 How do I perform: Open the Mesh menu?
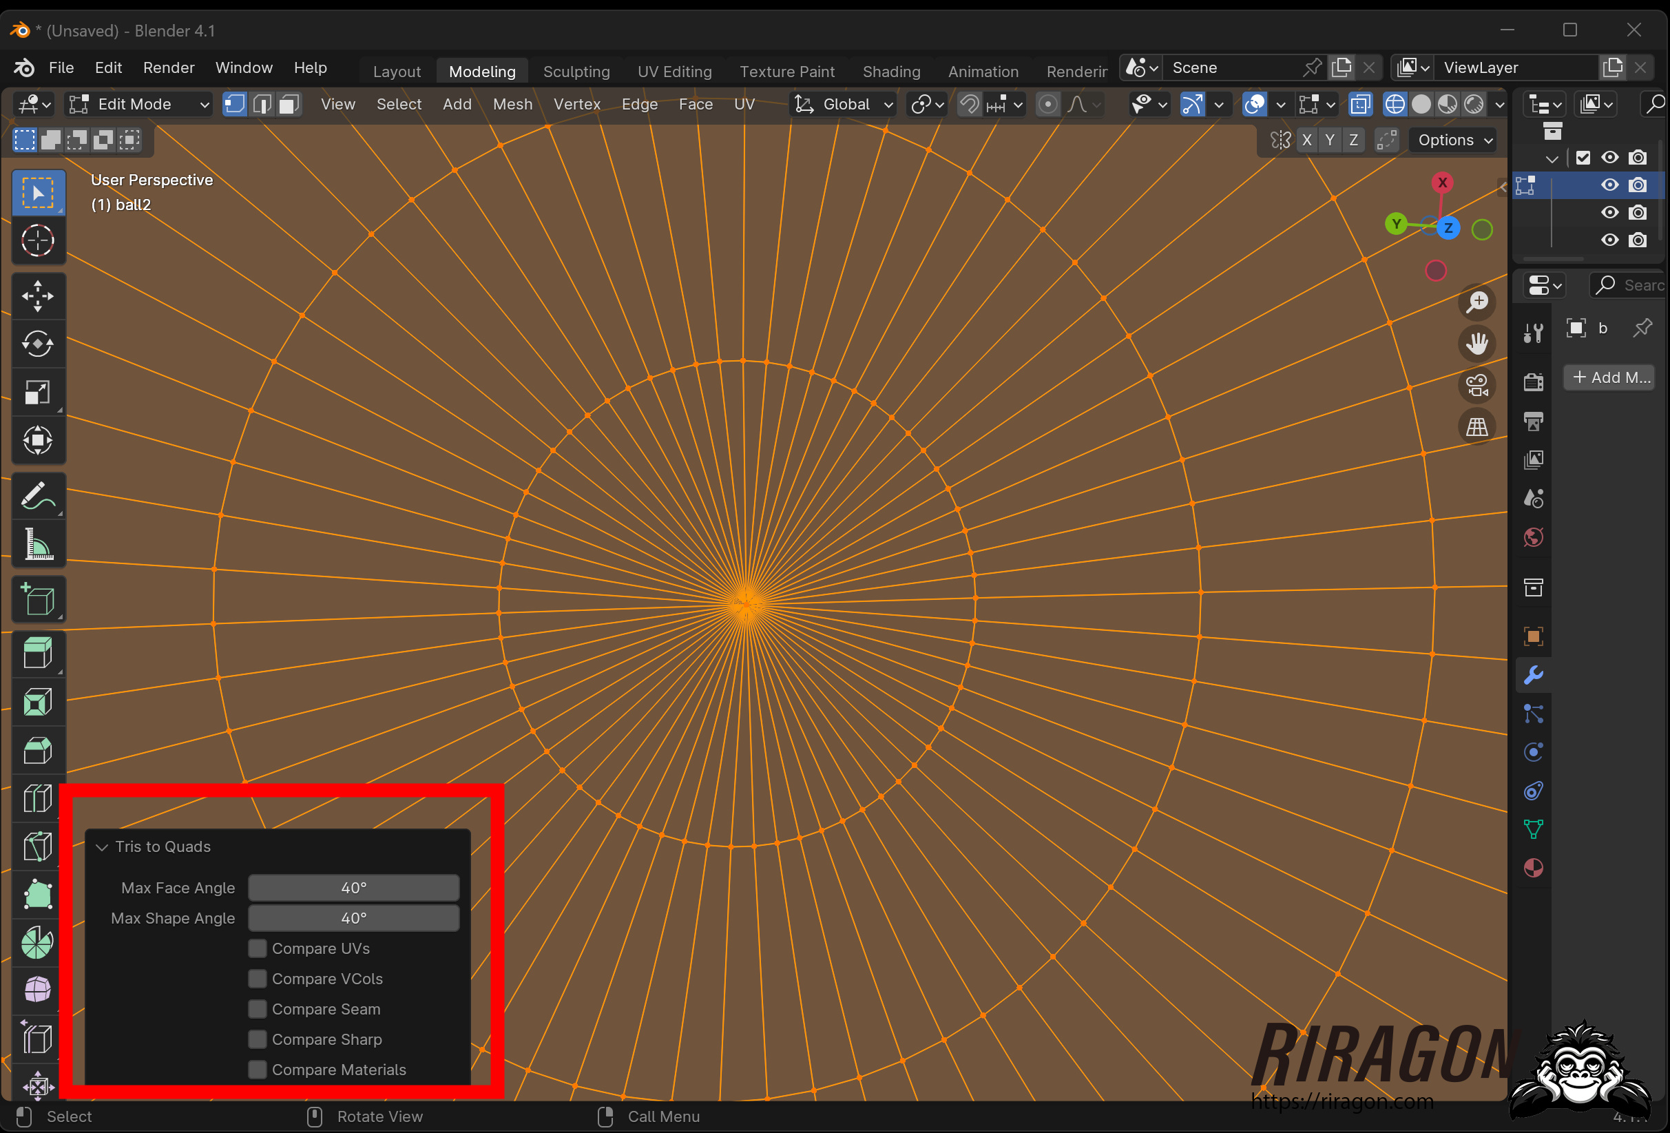point(512,105)
